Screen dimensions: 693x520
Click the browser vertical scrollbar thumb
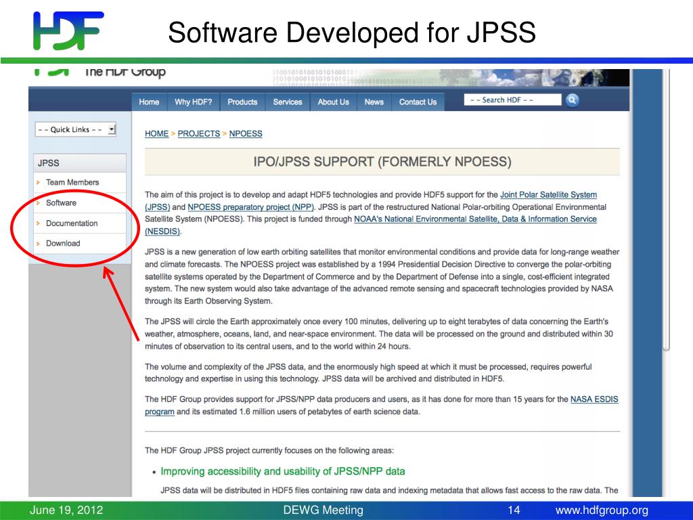click(667, 210)
